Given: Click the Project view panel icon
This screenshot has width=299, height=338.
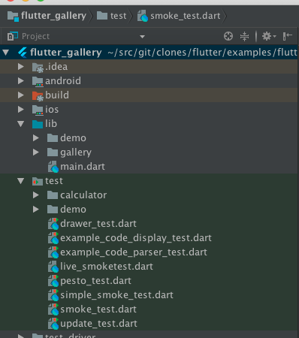Looking at the screenshot, I should (x=12, y=36).
